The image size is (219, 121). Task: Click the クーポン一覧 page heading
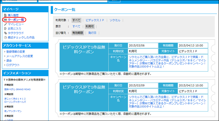(65, 10)
